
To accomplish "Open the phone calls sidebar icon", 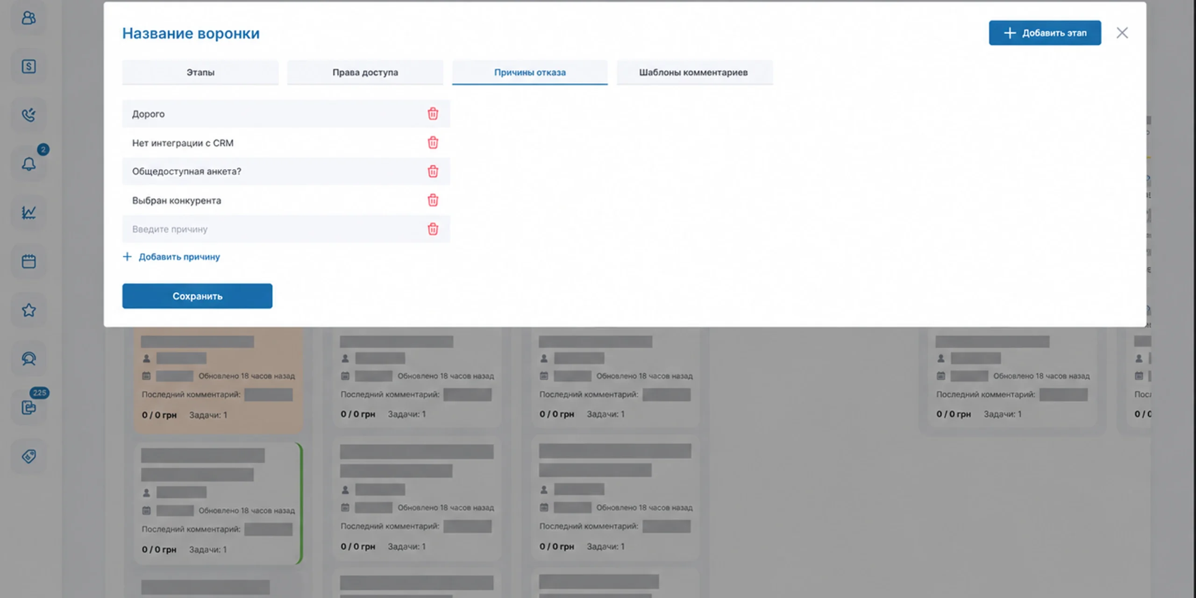I will 28,115.
